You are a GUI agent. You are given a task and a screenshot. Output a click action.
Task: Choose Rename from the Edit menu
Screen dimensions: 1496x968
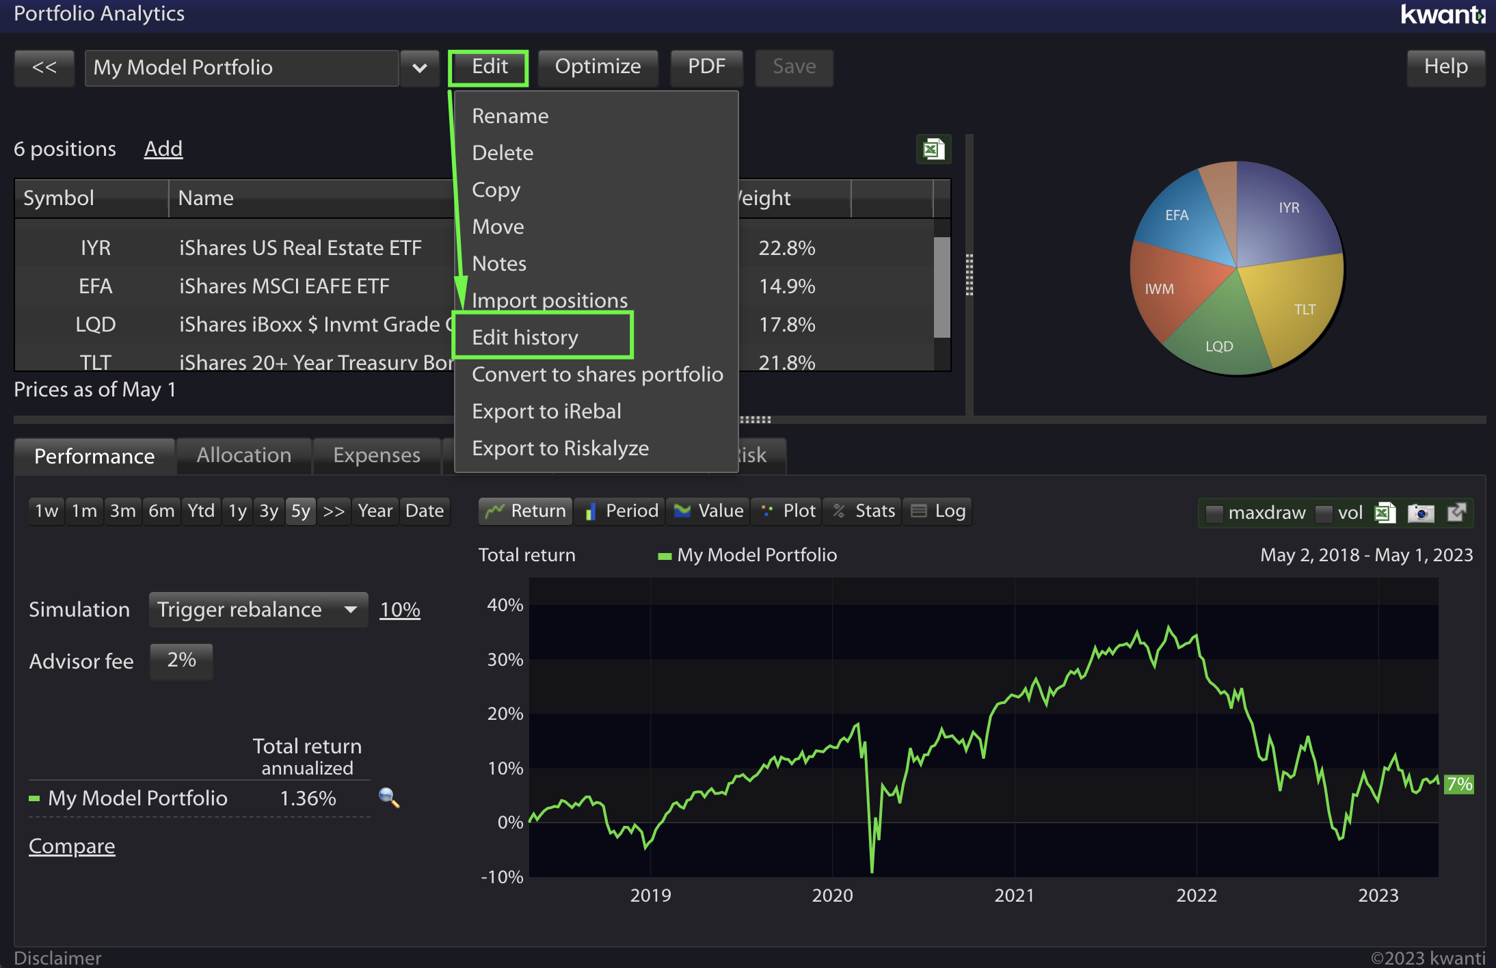[x=596, y=116]
